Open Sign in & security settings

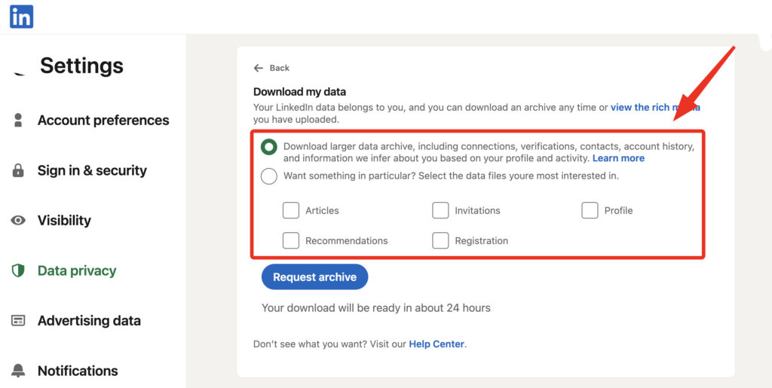pos(92,170)
